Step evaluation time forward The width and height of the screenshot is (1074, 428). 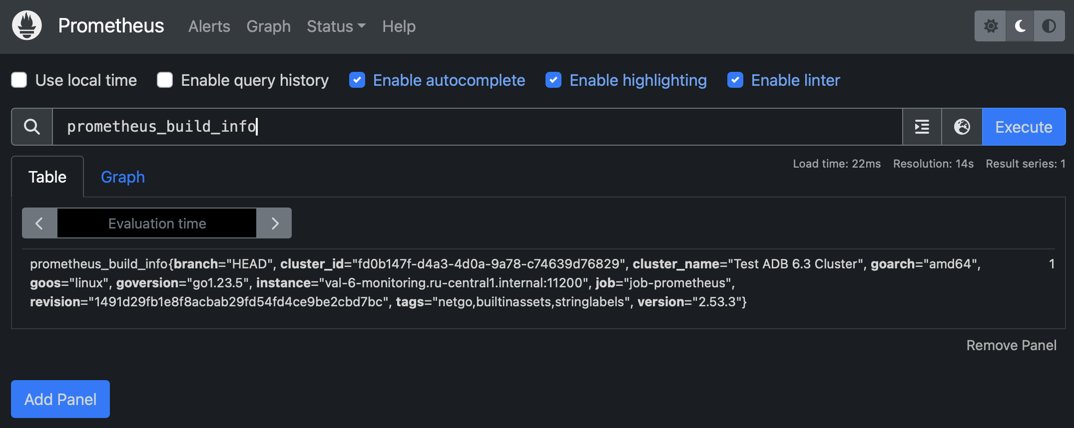[274, 223]
